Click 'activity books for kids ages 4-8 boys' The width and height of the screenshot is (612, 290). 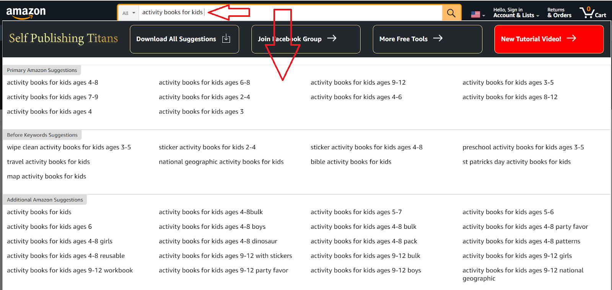click(212, 226)
